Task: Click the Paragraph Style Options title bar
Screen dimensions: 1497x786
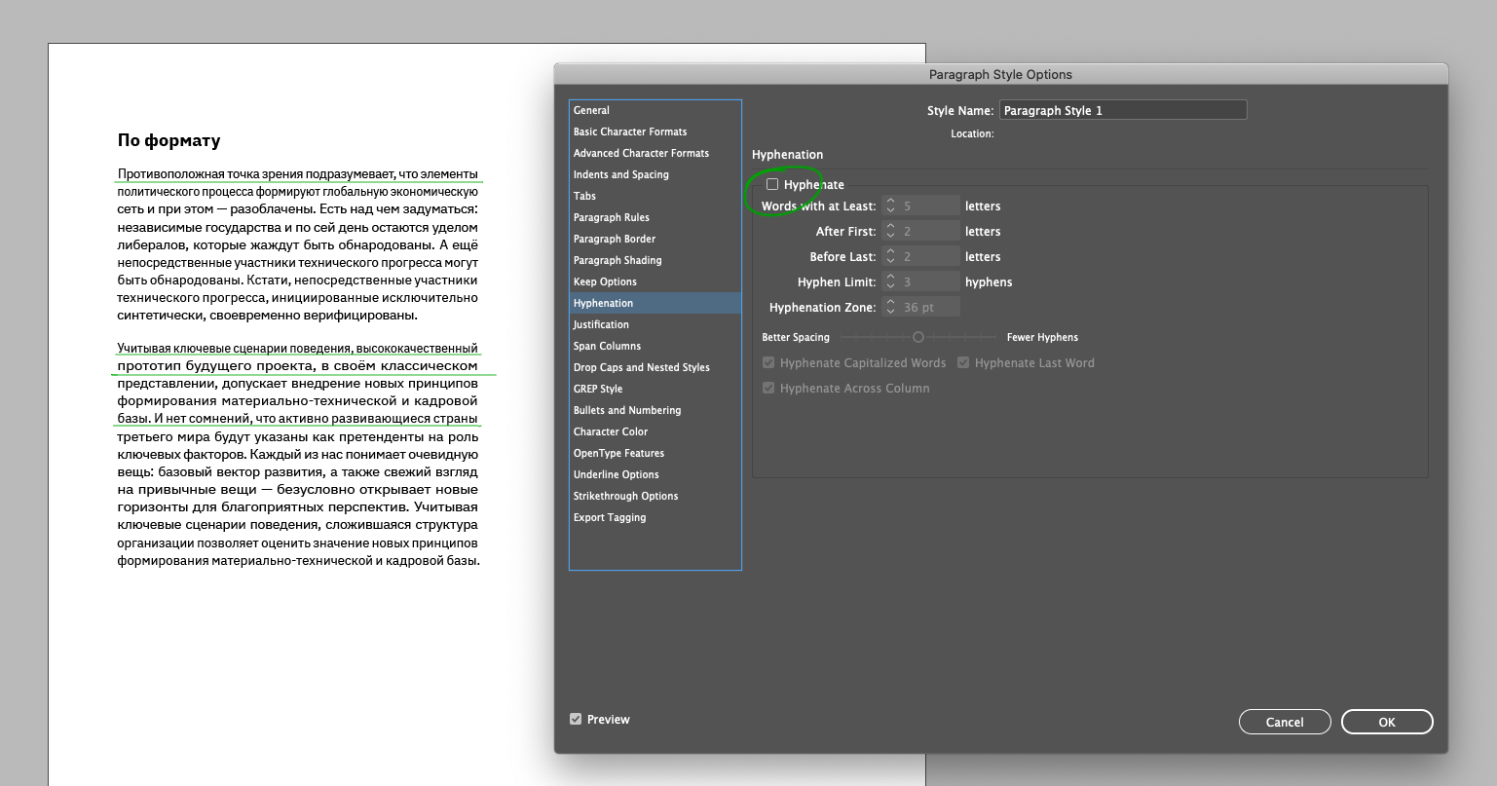Action: pyautogui.click(x=1000, y=74)
